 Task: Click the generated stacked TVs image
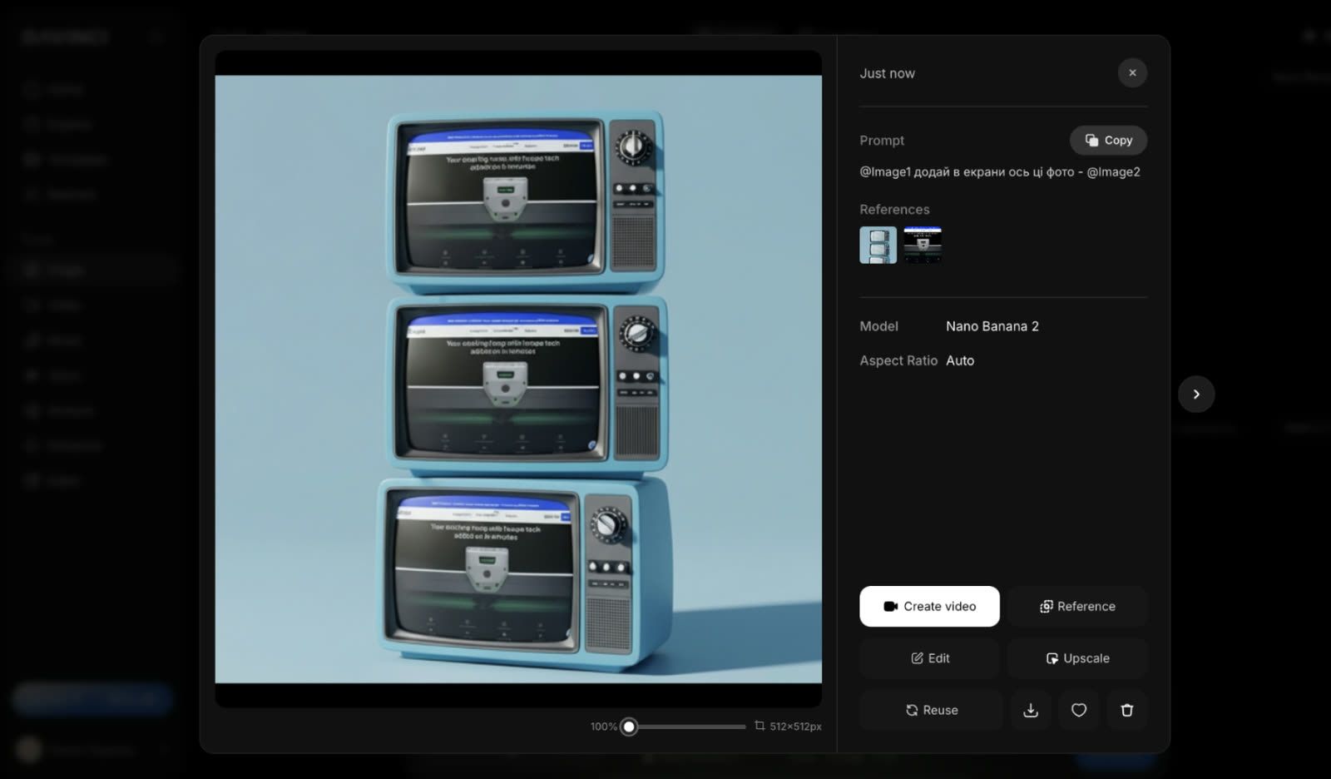(518, 380)
